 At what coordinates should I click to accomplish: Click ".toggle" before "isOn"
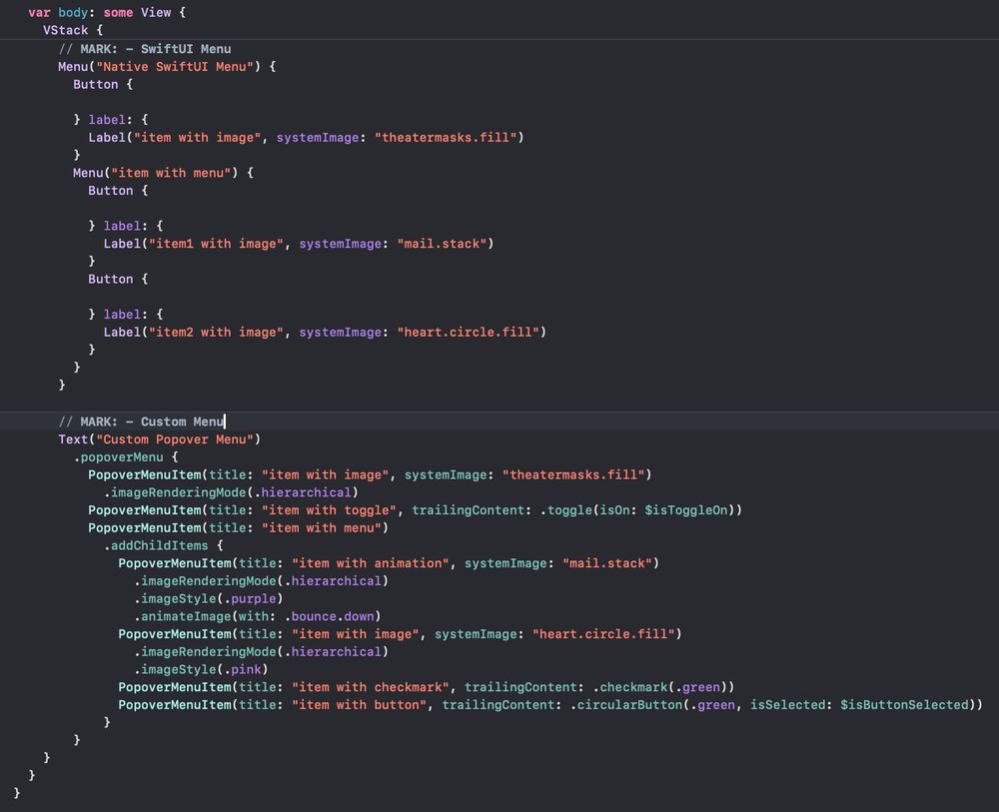click(x=565, y=510)
